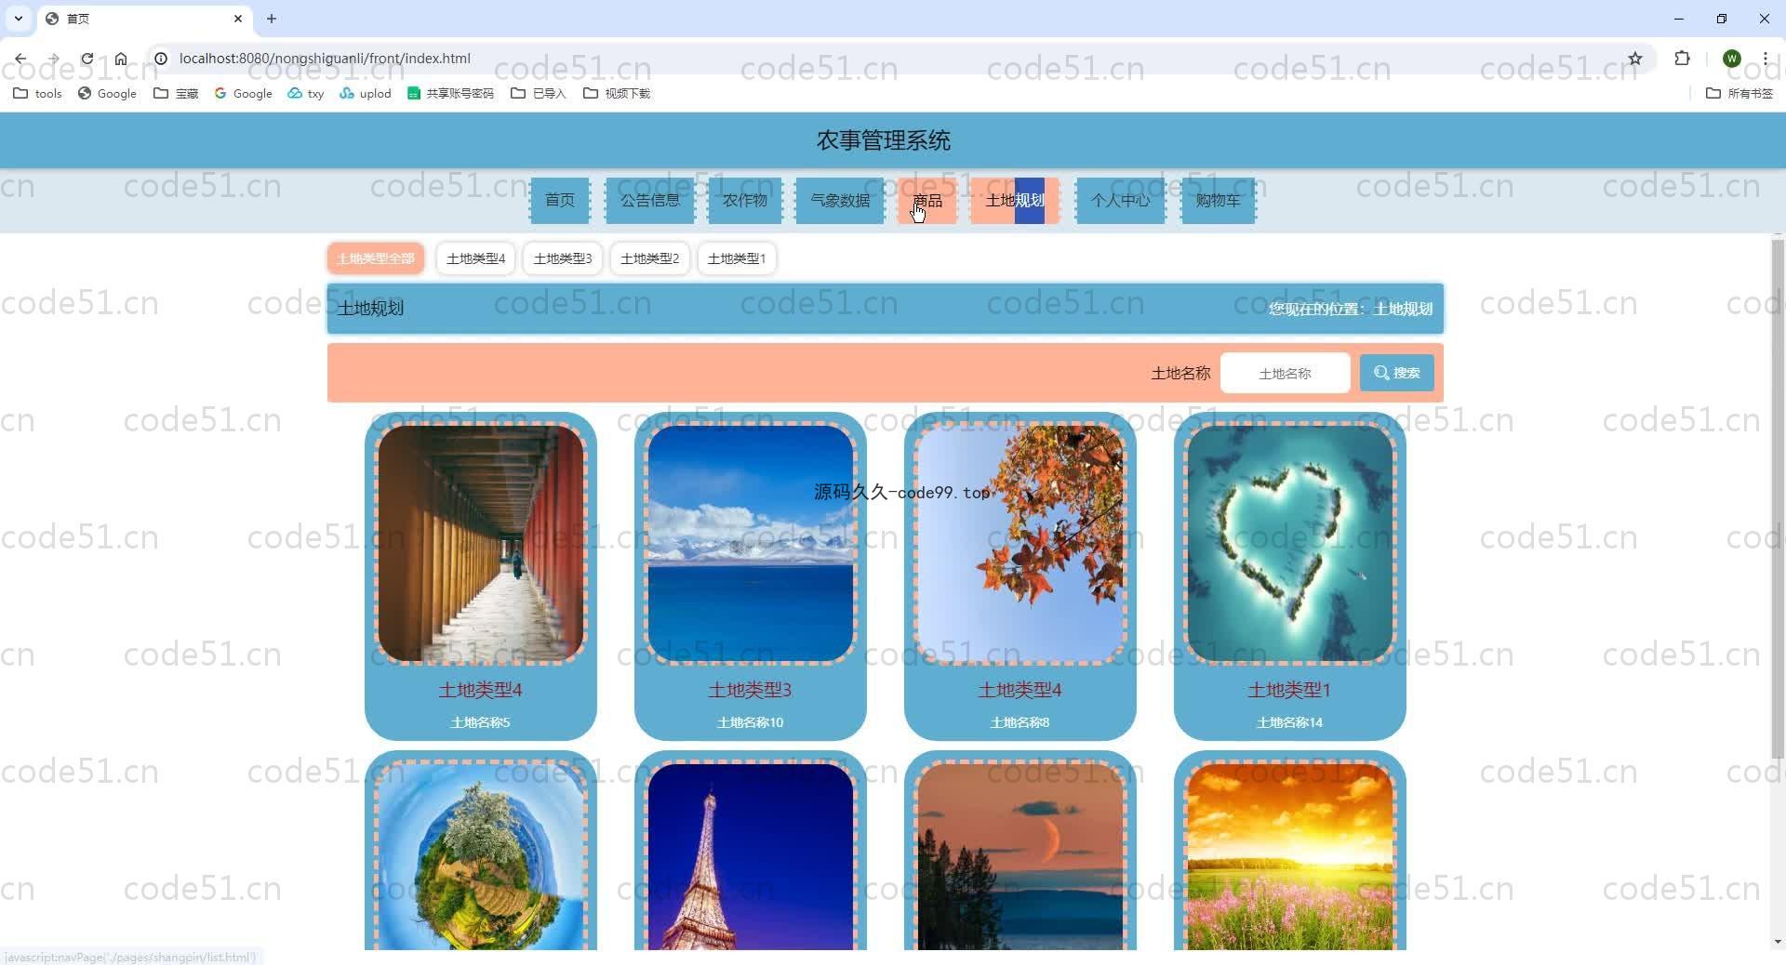Open the 视频下载 bookmark folder
Image resolution: width=1786 pixels, height=965 pixels.
point(617,93)
